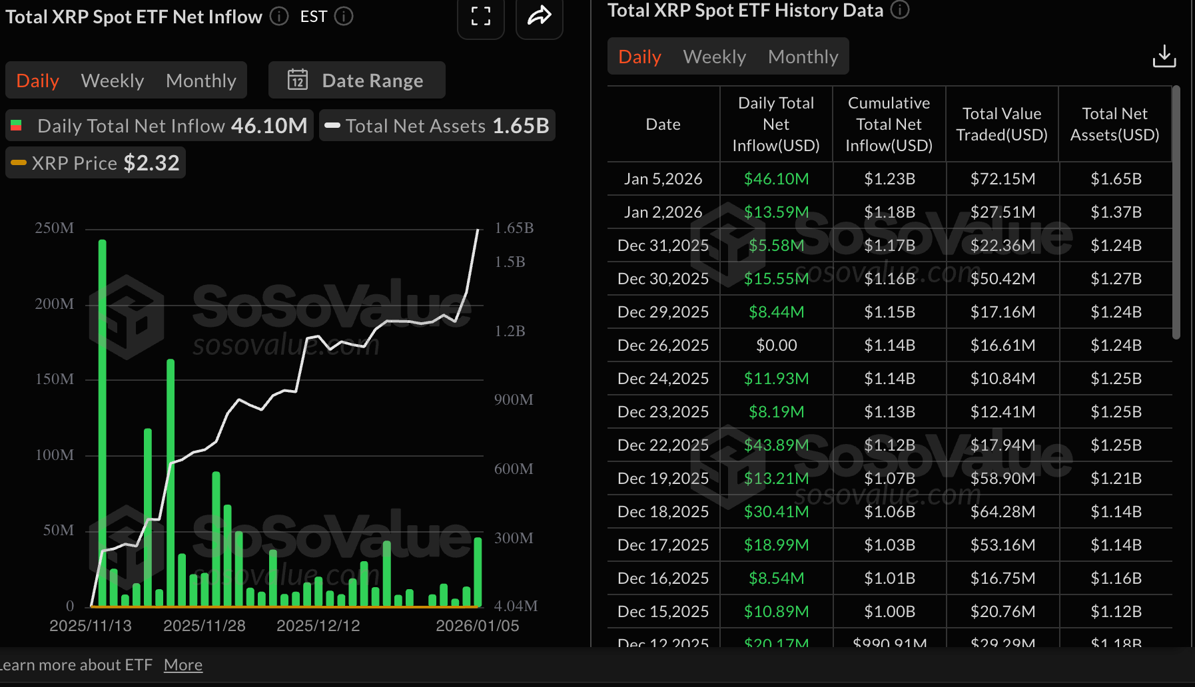Open info tooltip beside Total XRP Spot ETF Net Inflow
The width and height of the screenshot is (1195, 687).
coord(278,16)
